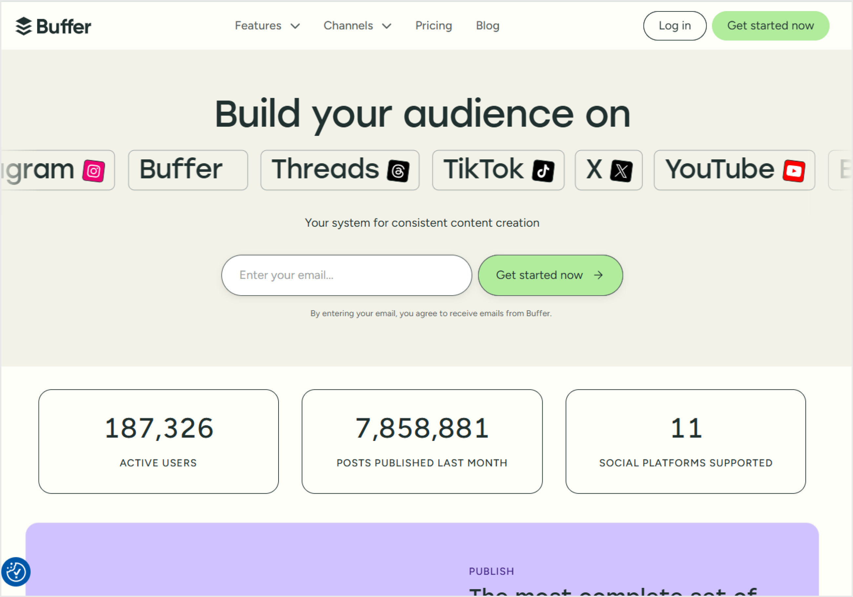The width and height of the screenshot is (853, 597).
Task: Expand the Channels dropdown chevron
Action: click(387, 26)
